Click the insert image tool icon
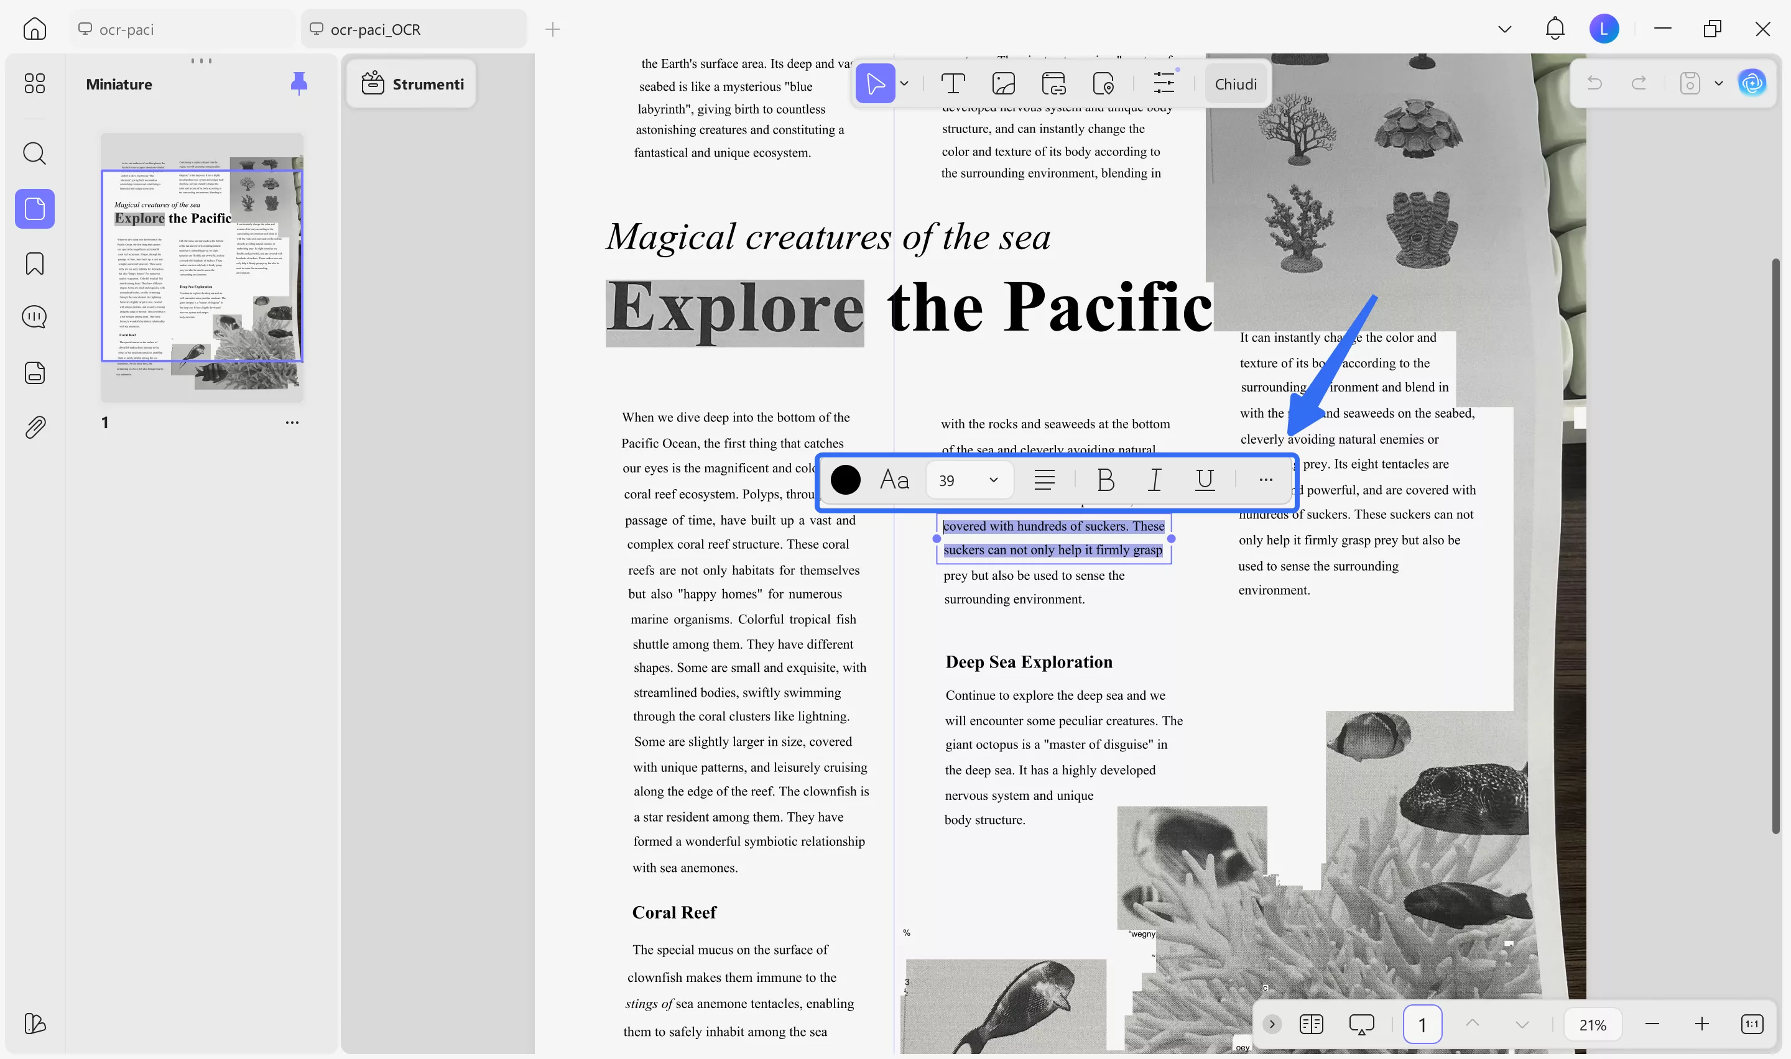Viewport: 1791px width, 1059px height. click(1003, 84)
